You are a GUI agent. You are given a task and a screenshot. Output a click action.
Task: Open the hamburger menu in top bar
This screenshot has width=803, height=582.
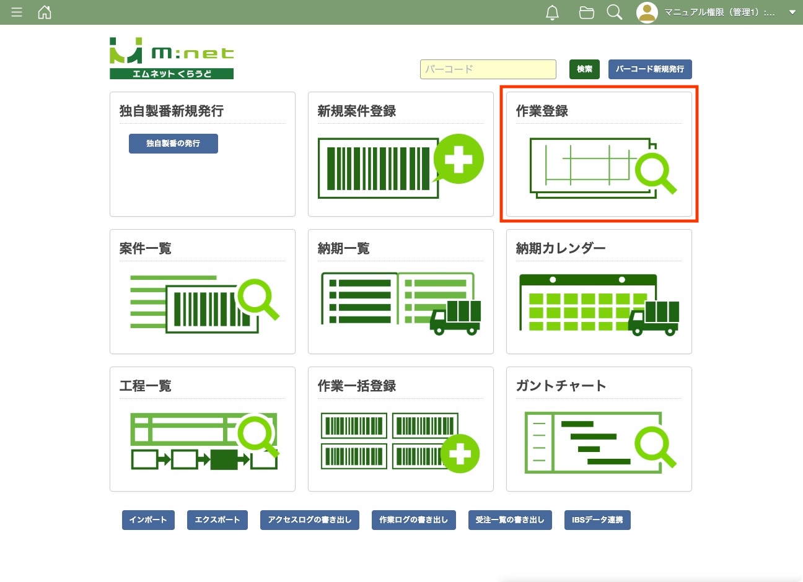17,12
